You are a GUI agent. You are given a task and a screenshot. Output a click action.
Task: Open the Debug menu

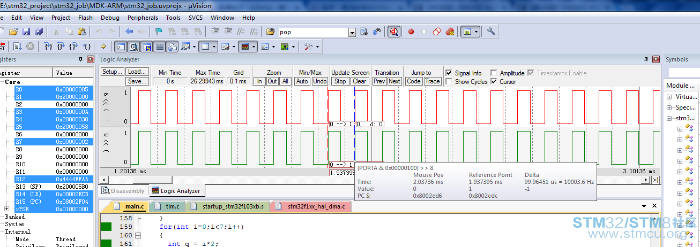click(110, 18)
